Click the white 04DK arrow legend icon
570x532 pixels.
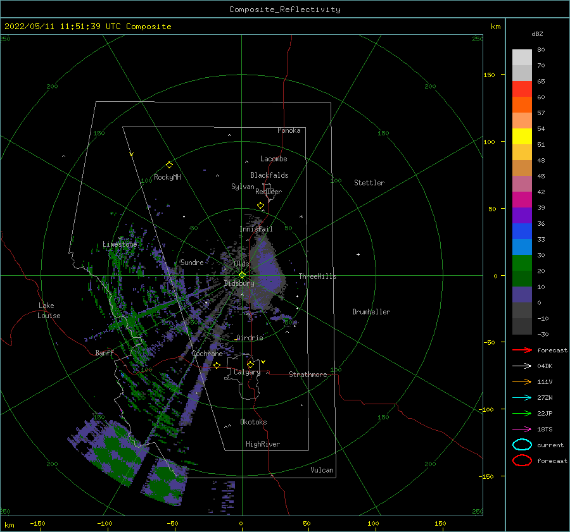click(x=522, y=366)
